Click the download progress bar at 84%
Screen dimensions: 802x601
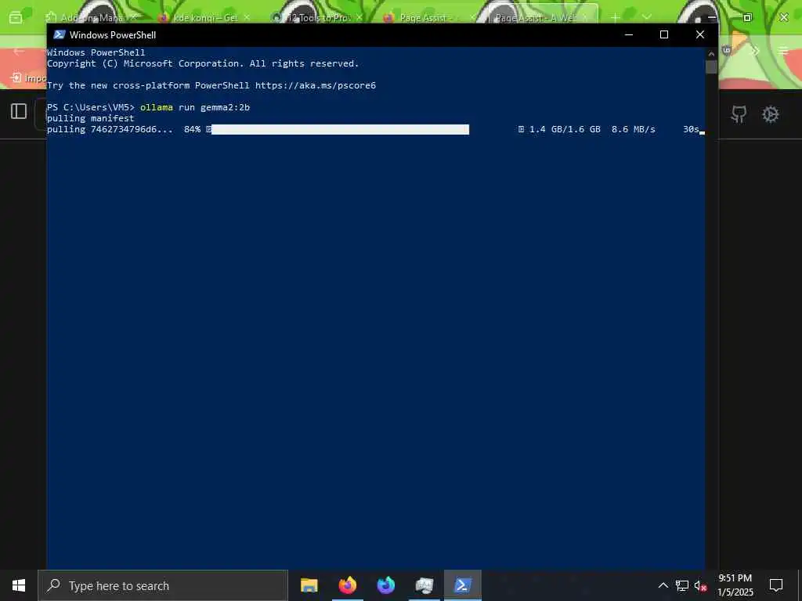point(340,129)
